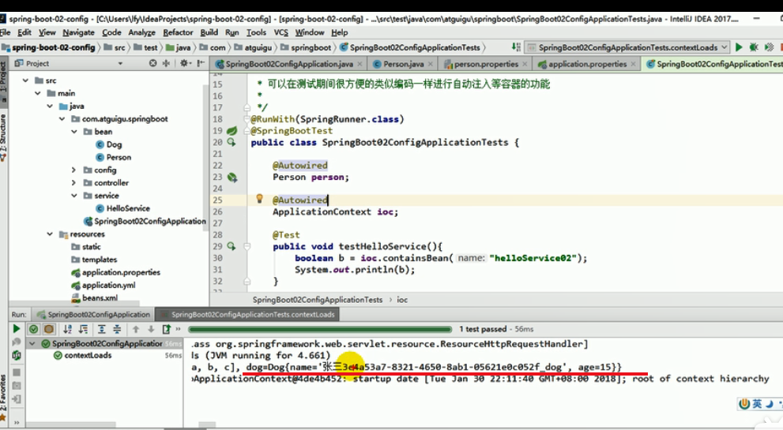Rerun failed tests icon in Run sidebar
Viewport: 783px width, 430px height.
16,342
